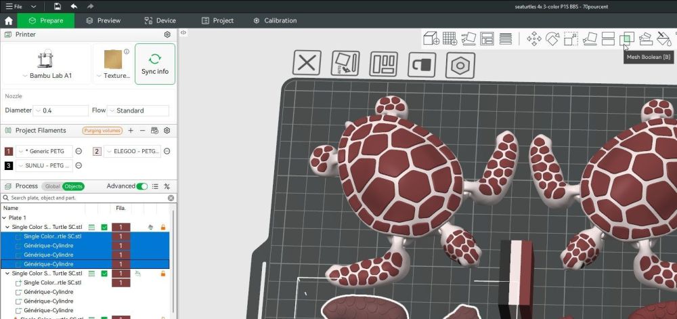
Task: Switch process scope to Objects
Action: pos(73,186)
